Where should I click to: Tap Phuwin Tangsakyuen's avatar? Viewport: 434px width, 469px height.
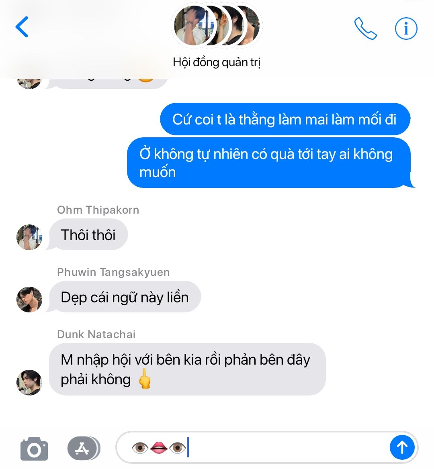pyautogui.click(x=29, y=300)
